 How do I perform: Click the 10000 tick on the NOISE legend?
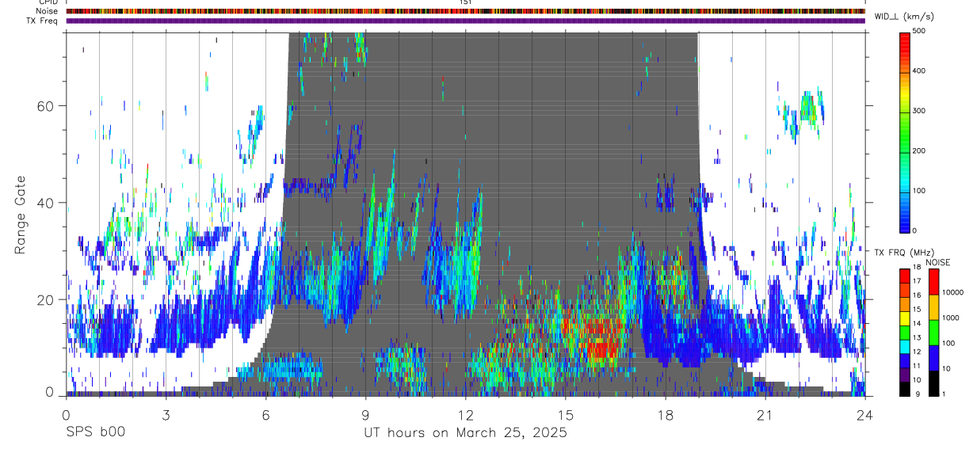click(952, 293)
